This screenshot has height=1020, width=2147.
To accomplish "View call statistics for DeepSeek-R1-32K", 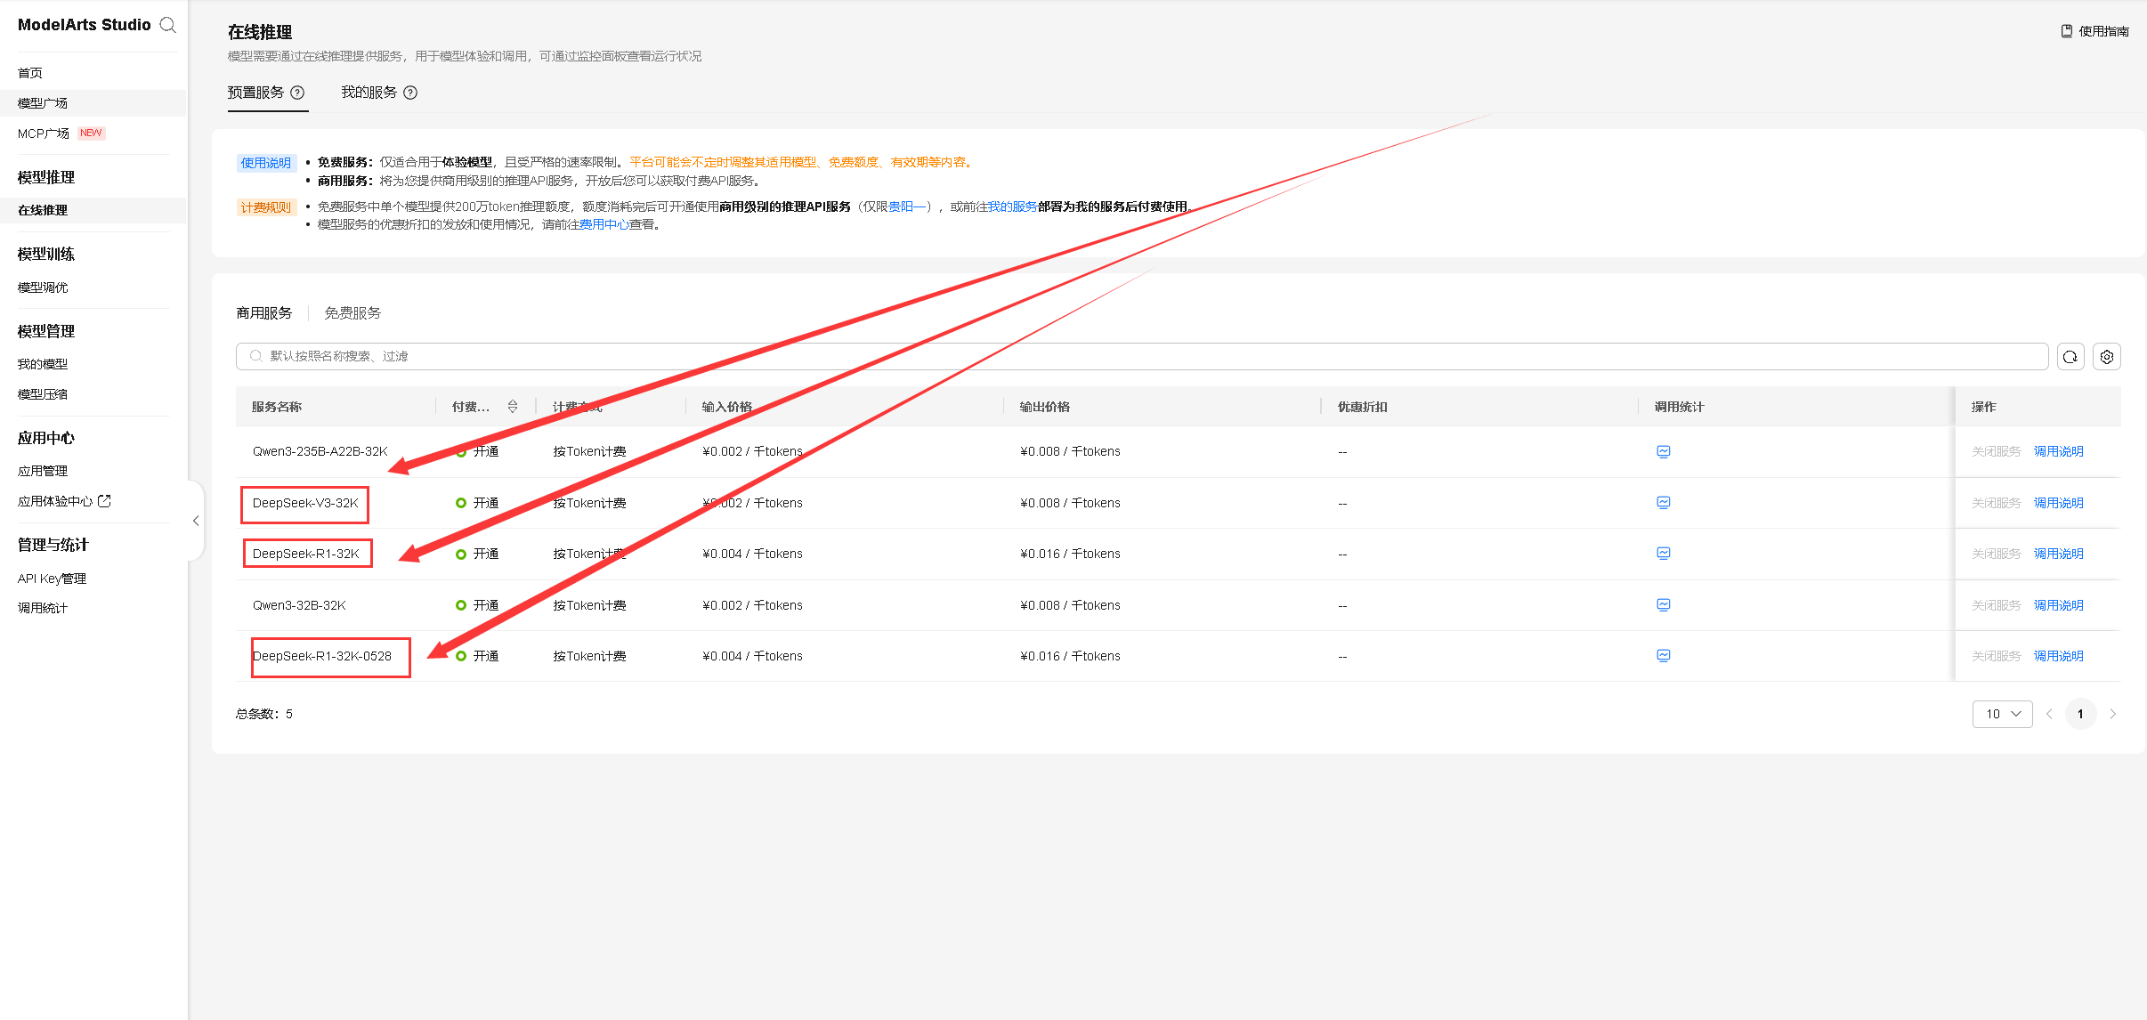I will pos(1664,554).
